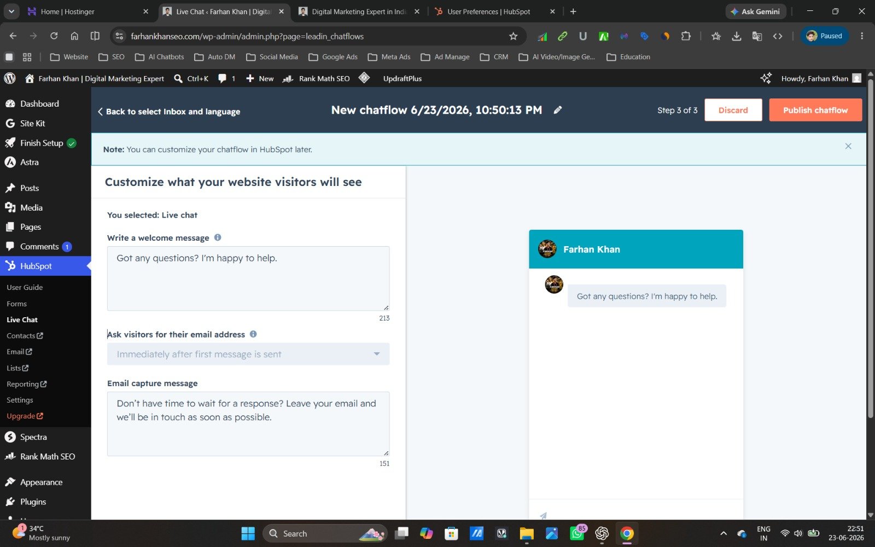This screenshot has width=875, height=547.
Task: Dismiss the HubSpot note banner
Action: pyautogui.click(x=848, y=146)
